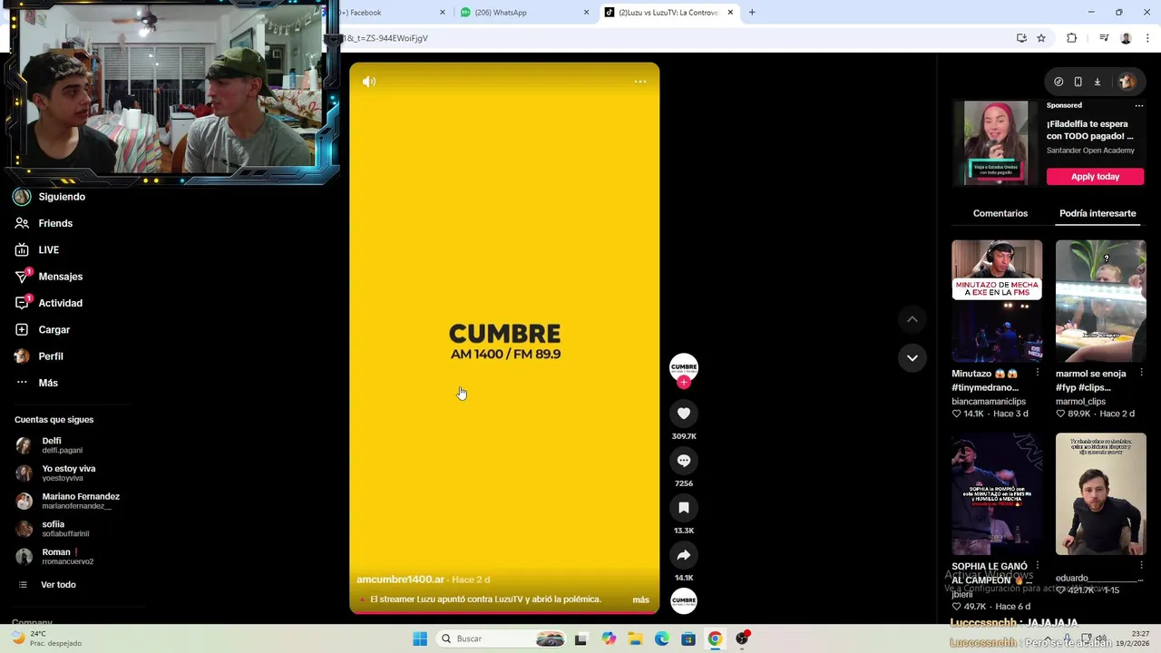
Task: Open the Cumbre creator avatar above the plus
Action: 684,366
